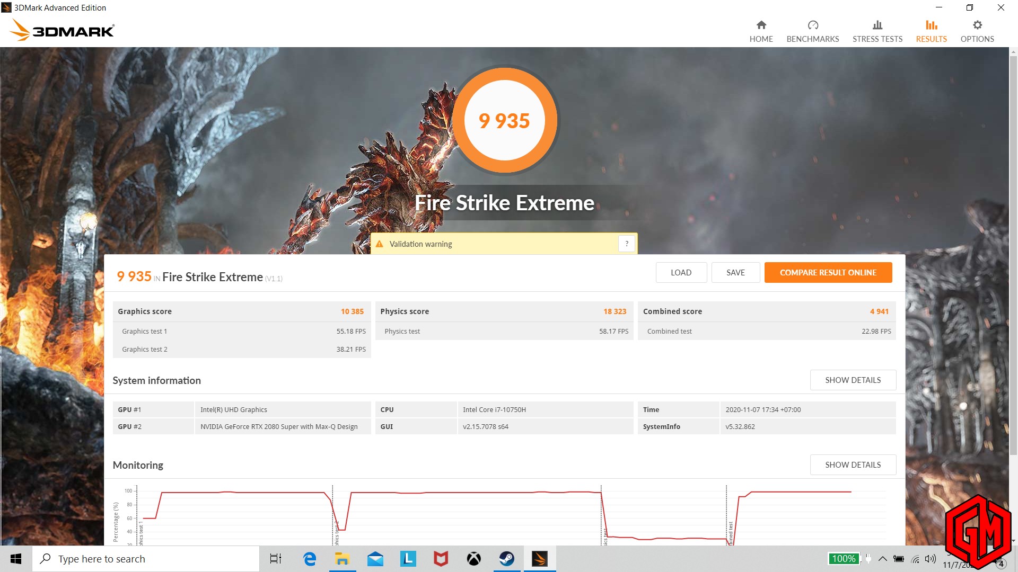Launch Microsoft Edge from taskbar
Screen dimensions: 1018x572
coord(309,559)
